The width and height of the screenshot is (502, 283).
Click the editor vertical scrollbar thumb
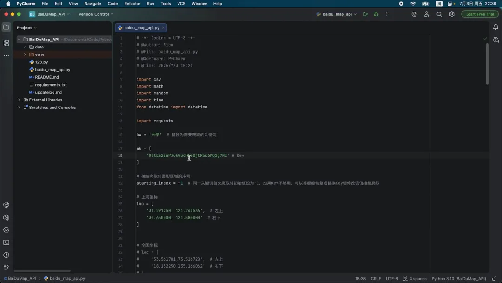(487, 63)
